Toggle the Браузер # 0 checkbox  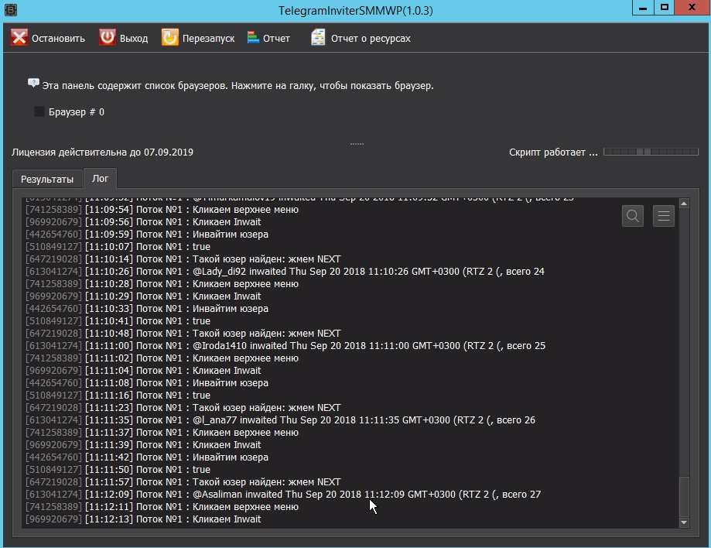tap(39, 112)
